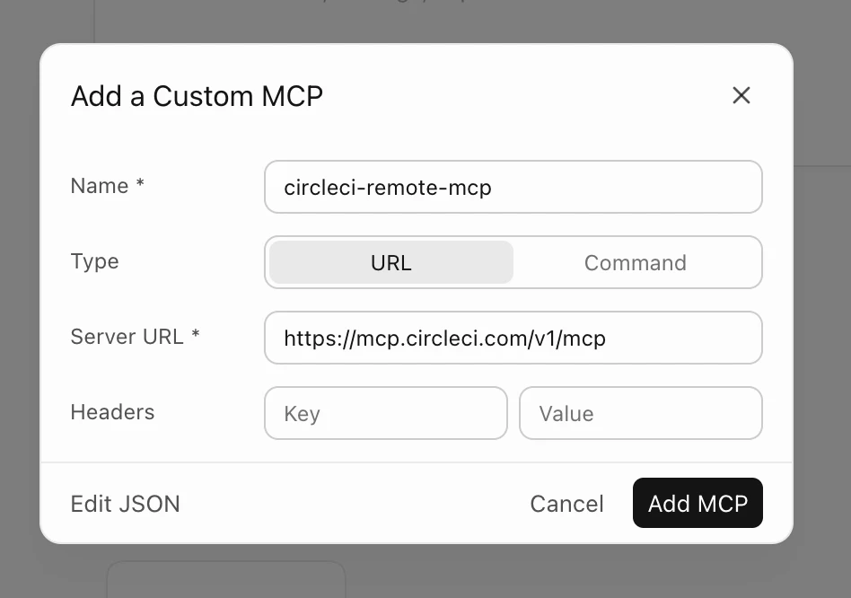Confirm with the Add MCP button
Image resolution: width=851 pixels, height=598 pixels.
(697, 503)
